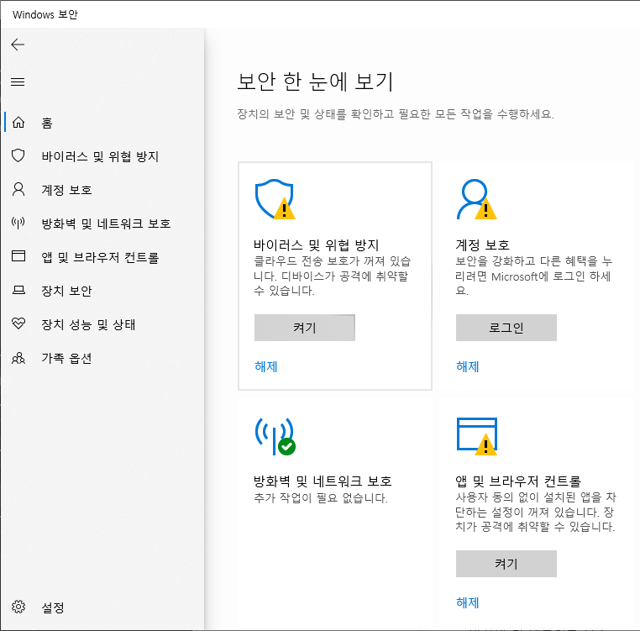Click the back arrow icon
Image resolution: width=640 pixels, height=631 pixels.
(18, 45)
